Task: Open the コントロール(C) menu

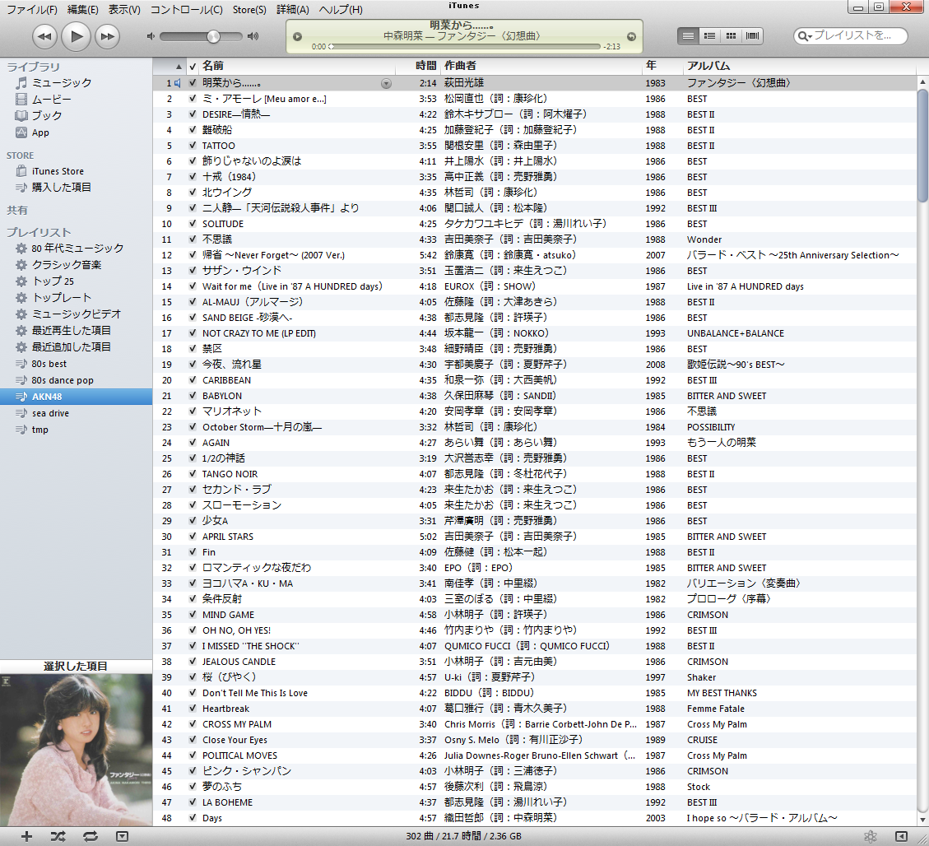Action: tap(186, 10)
